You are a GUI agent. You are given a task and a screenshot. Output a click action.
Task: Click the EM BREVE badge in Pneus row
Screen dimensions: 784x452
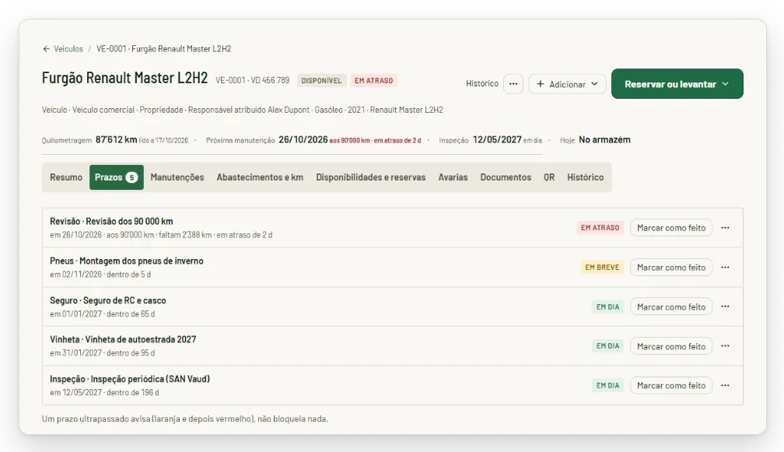tap(602, 268)
